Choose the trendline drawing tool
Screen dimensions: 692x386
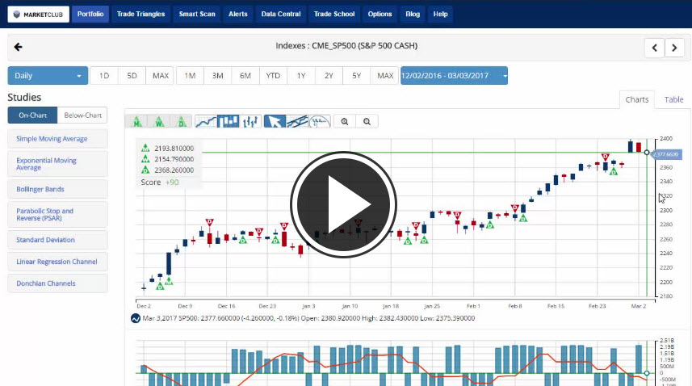[297, 122]
